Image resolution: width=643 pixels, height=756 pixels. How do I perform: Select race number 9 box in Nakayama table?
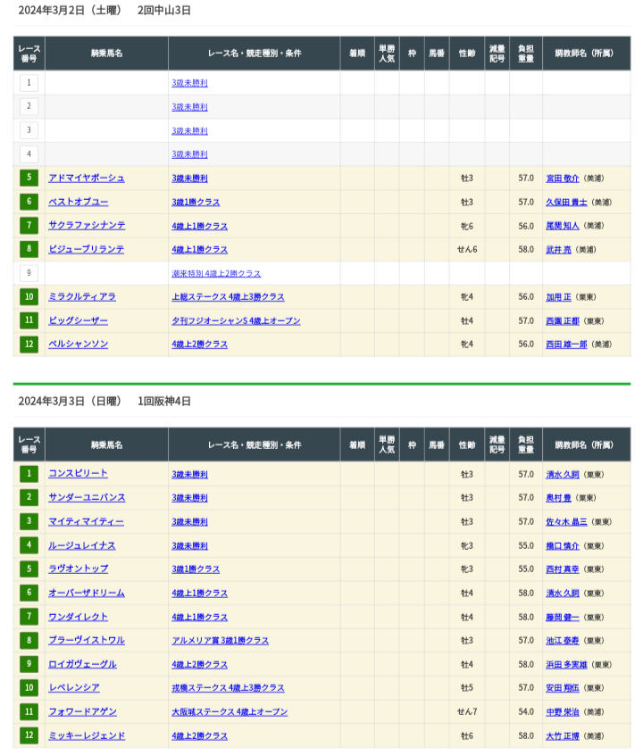(x=29, y=273)
